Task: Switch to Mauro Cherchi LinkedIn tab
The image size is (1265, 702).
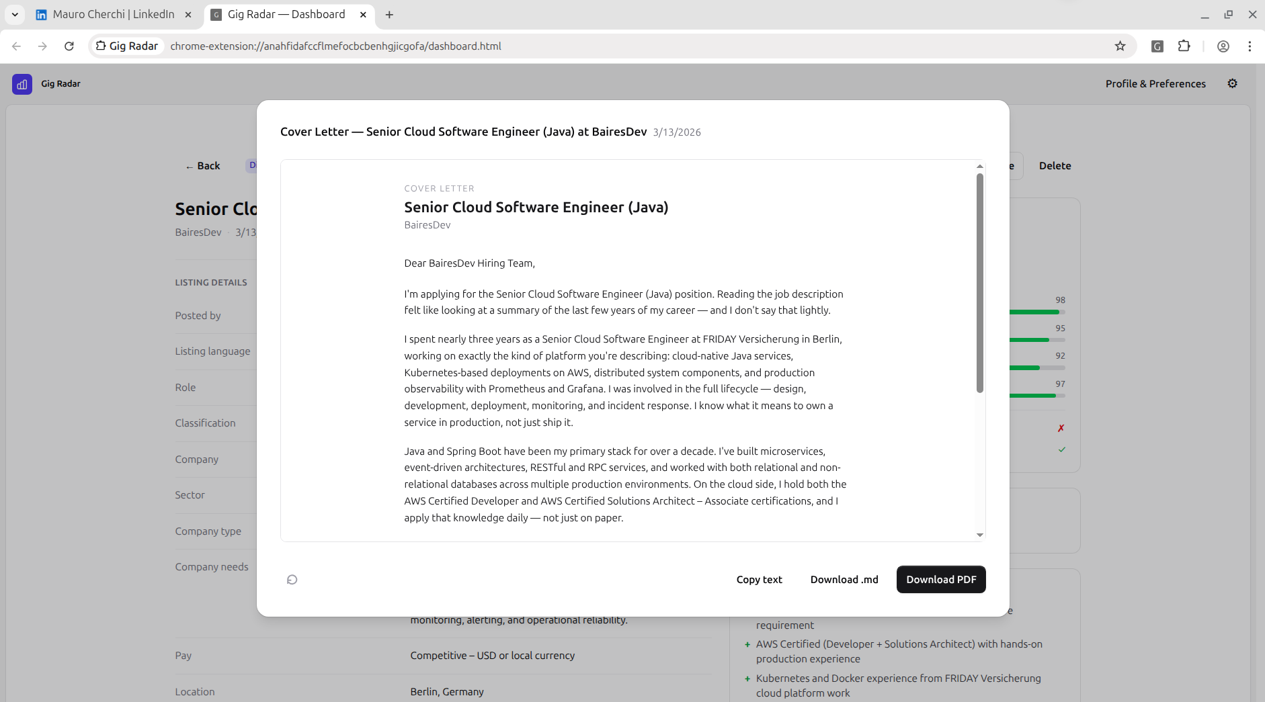Action: click(113, 14)
